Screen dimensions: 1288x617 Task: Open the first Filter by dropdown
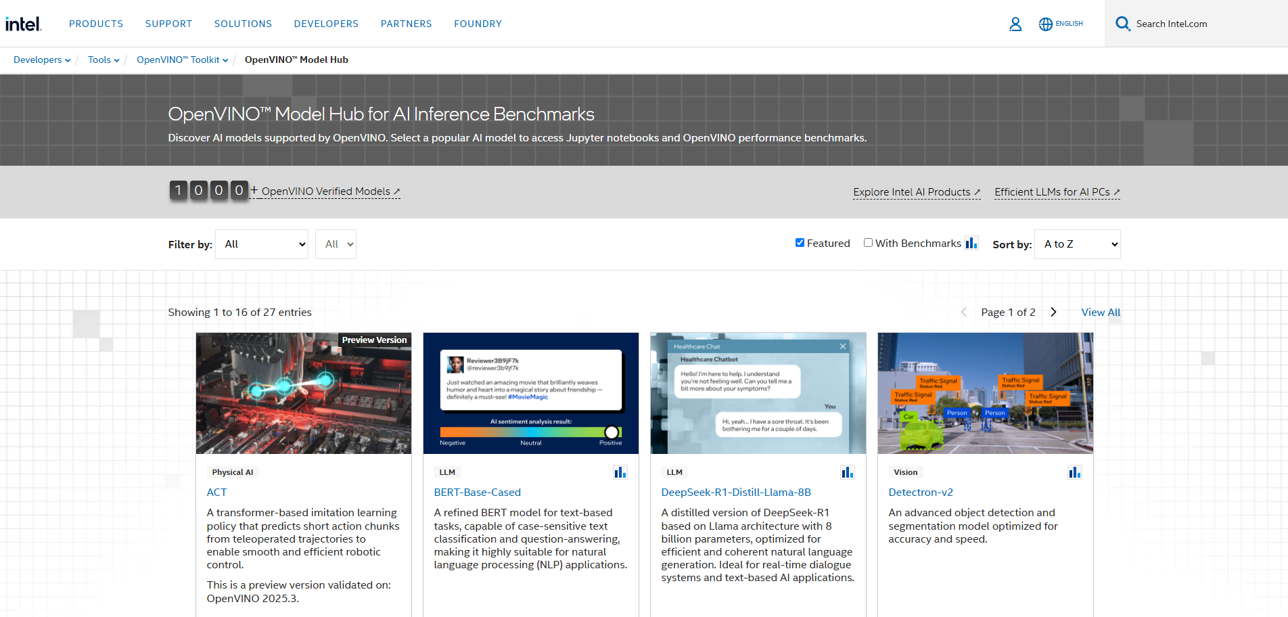pos(262,244)
